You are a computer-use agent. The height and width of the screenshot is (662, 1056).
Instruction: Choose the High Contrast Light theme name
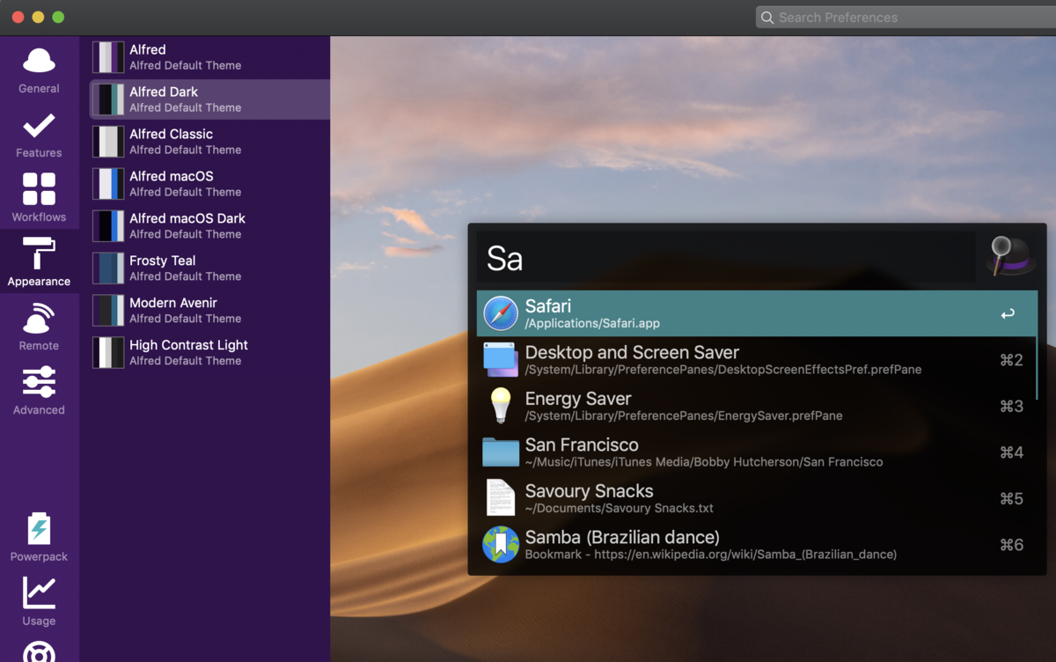(188, 346)
